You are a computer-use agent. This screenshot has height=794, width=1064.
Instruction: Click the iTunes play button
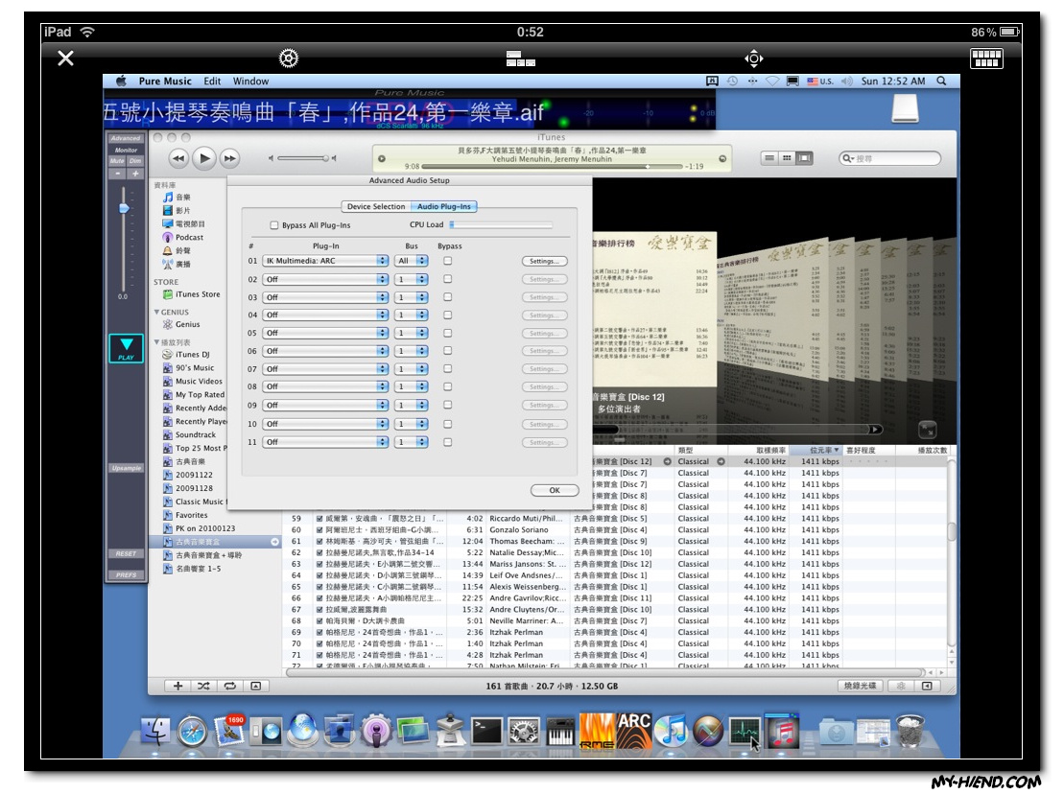click(203, 158)
